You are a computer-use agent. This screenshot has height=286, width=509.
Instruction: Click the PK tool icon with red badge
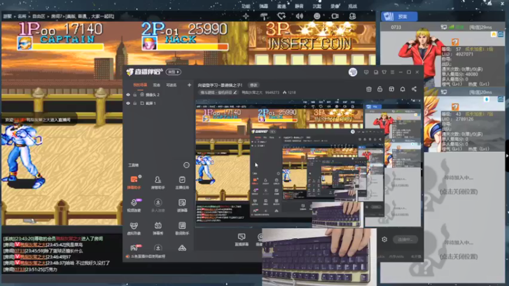[x=134, y=248]
